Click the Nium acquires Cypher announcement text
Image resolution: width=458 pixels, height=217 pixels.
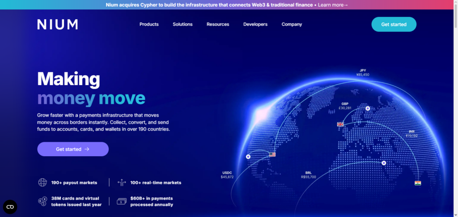coord(209,5)
